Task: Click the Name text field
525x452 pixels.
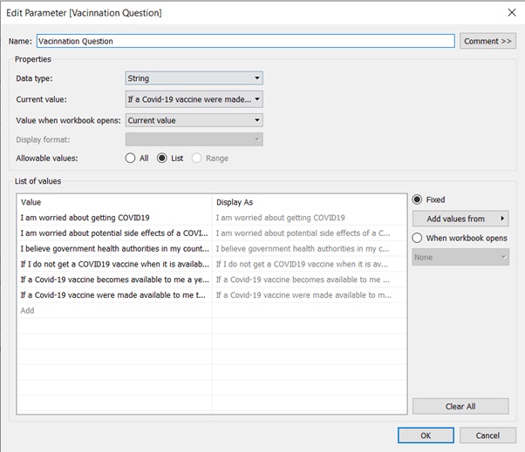Action: [244, 41]
